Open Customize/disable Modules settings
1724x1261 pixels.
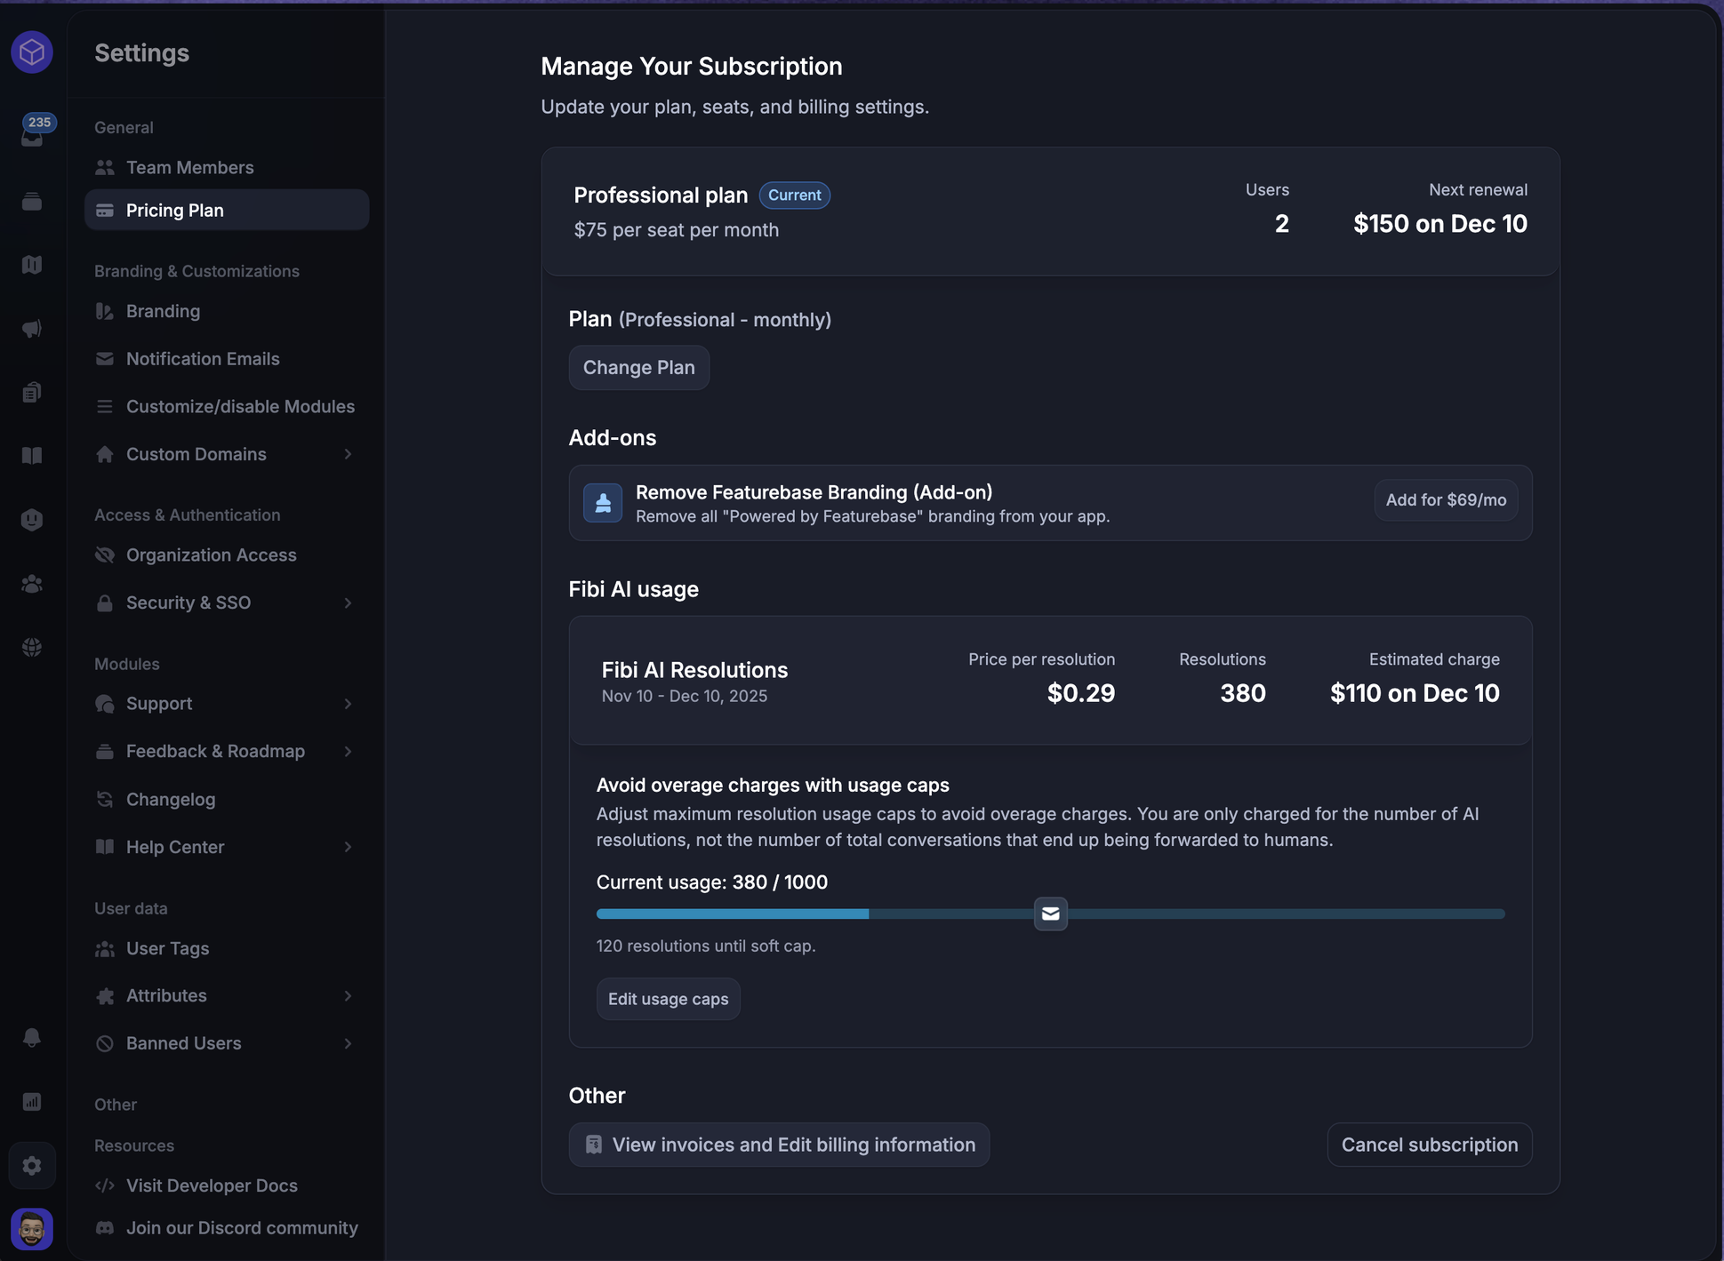click(227, 406)
